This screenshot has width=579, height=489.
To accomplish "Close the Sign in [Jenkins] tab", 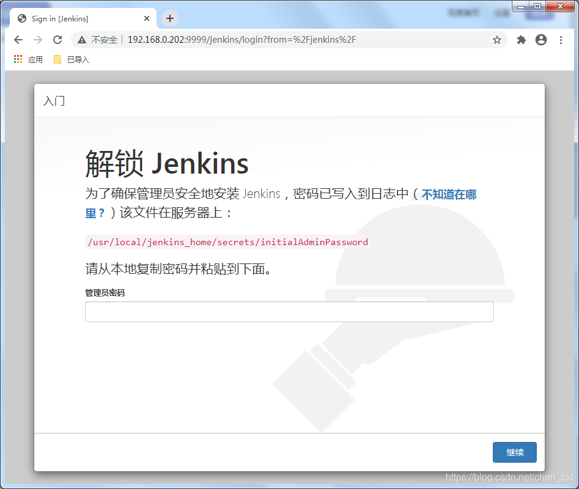I will (147, 18).
